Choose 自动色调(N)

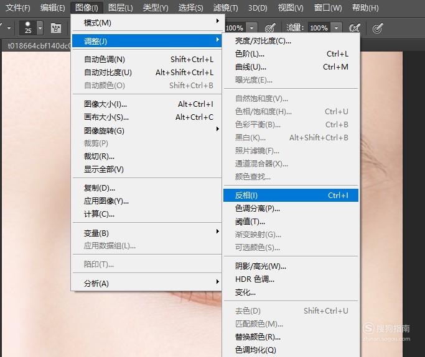147,59
